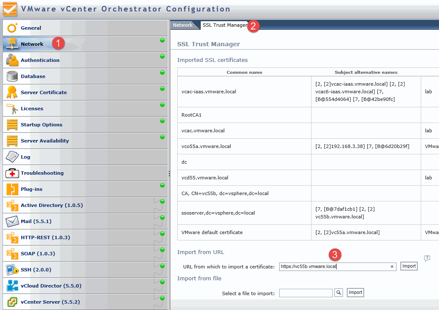Click Import button next to URL field
Screen dimensions: 439x310
[x=409, y=266]
